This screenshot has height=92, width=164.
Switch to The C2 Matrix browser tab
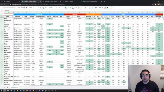[11, 2]
